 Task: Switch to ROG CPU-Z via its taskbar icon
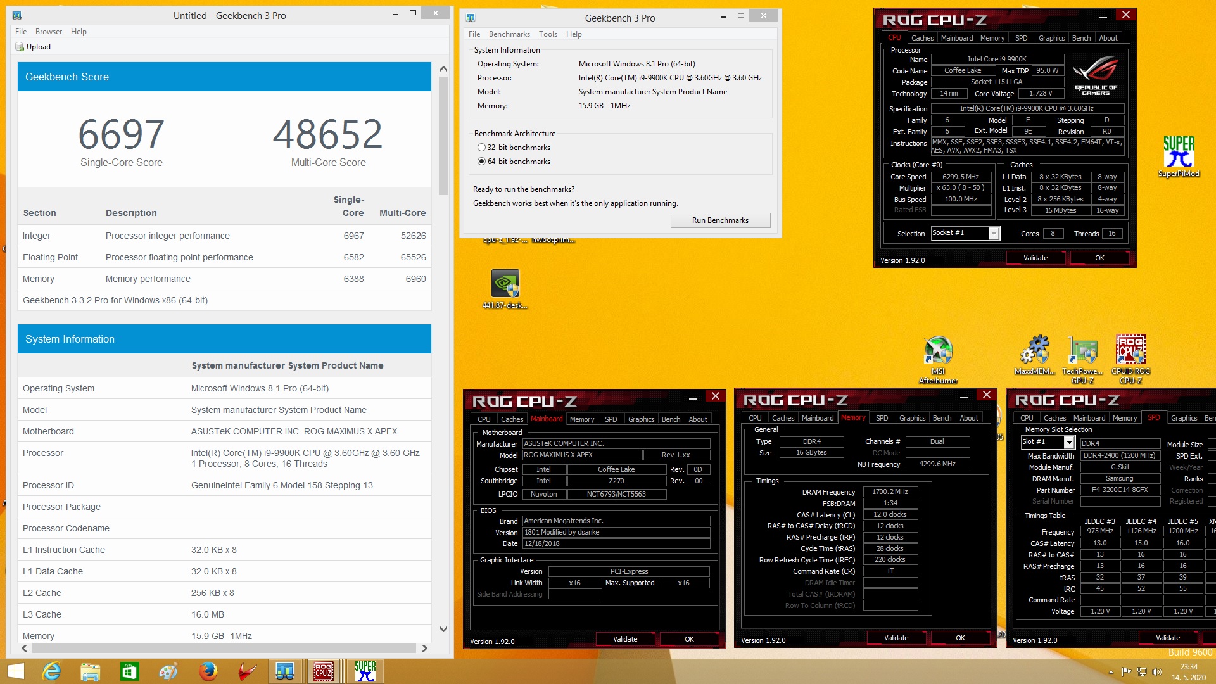324,671
